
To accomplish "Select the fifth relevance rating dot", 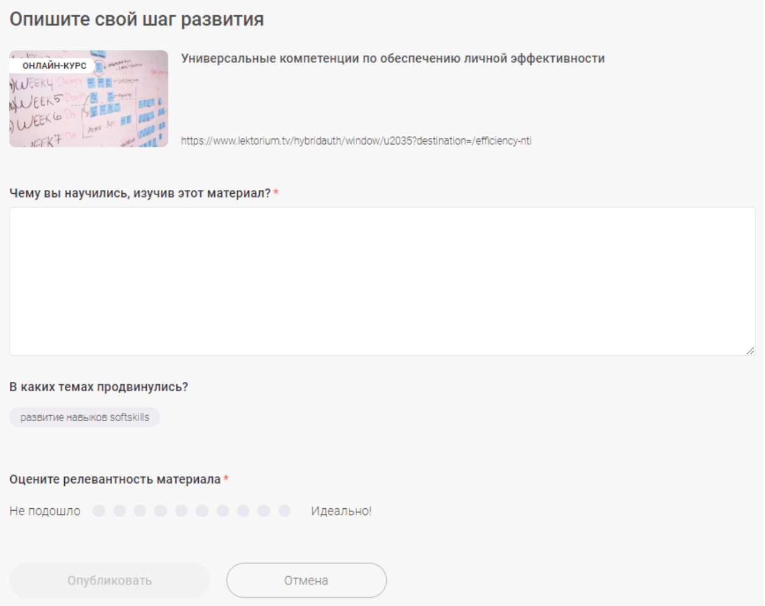I will pyautogui.click(x=181, y=511).
